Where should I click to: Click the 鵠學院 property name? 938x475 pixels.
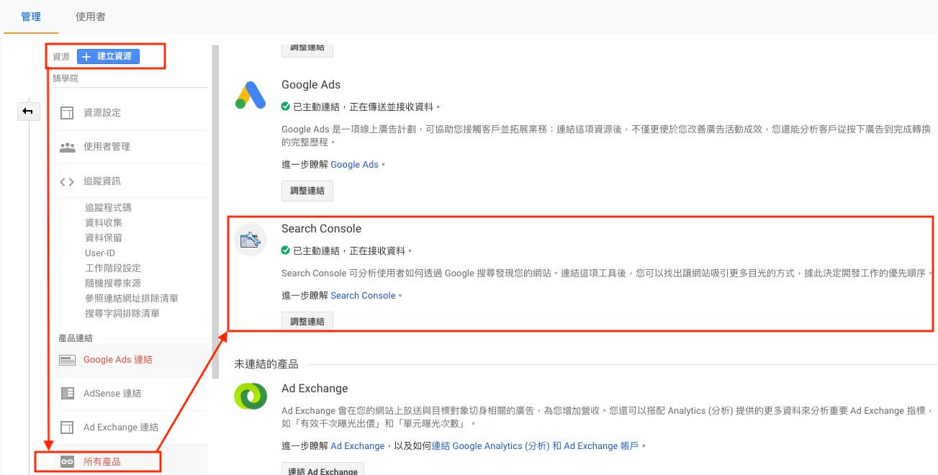click(x=66, y=78)
